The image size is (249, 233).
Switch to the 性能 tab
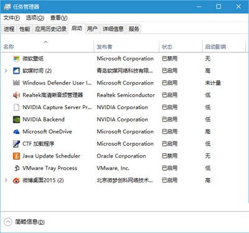tap(25, 29)
